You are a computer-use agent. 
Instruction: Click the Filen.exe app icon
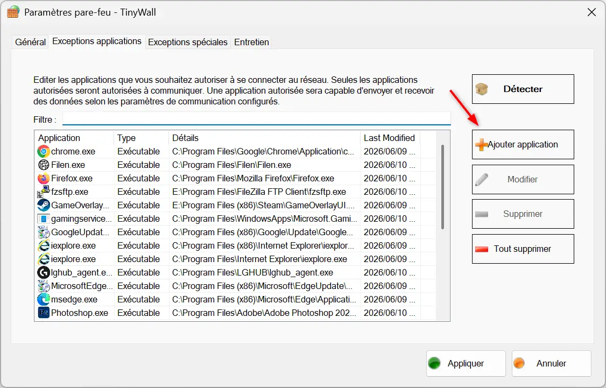tap(43, 165)
